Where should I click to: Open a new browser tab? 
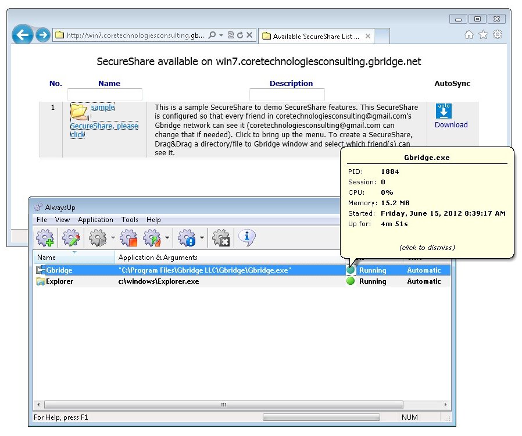point(382,36)
